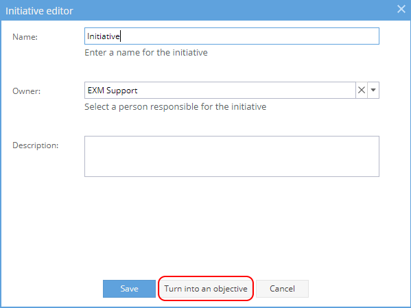Viewport: 411px width, 308px height.
Task: Click inside the Description text area
Action: [x=232, y=156]
